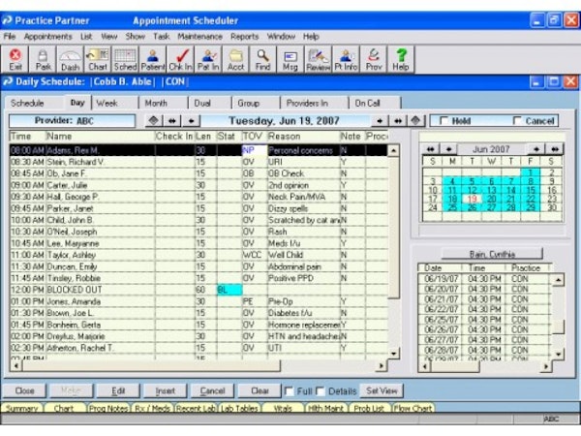Toggle the Full checkbox
Screen dimensions: 581x436
pyautogui.click(x=289, y=391)
